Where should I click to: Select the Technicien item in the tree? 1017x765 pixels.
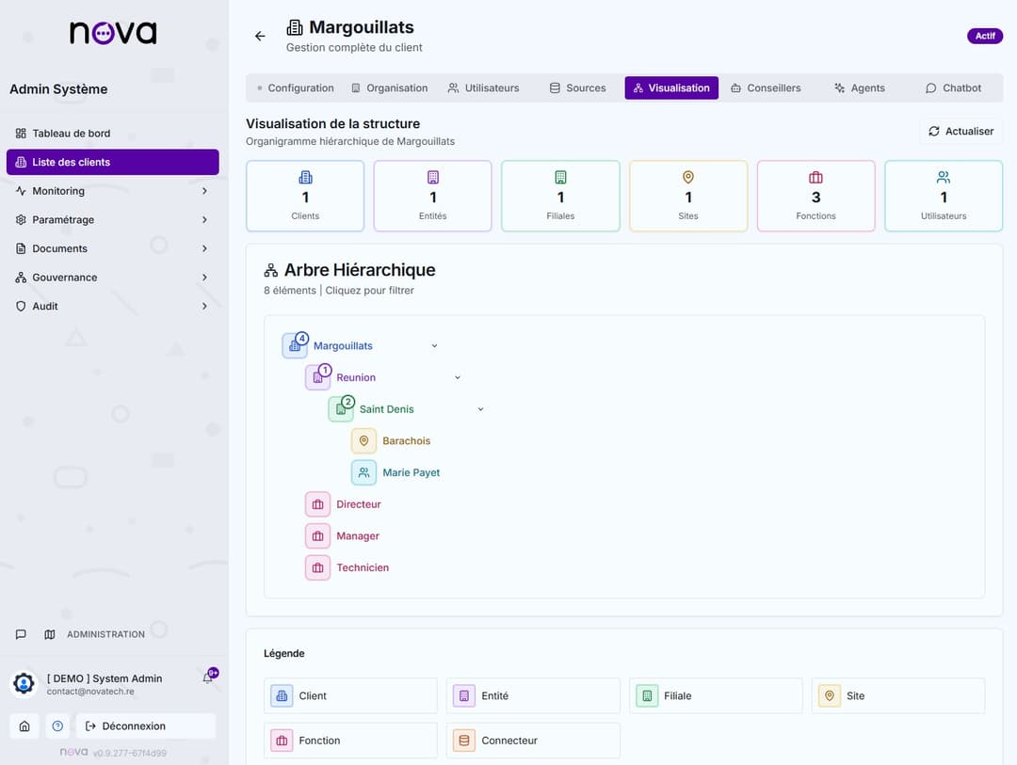pyautogui.click(x=363, y=567)
